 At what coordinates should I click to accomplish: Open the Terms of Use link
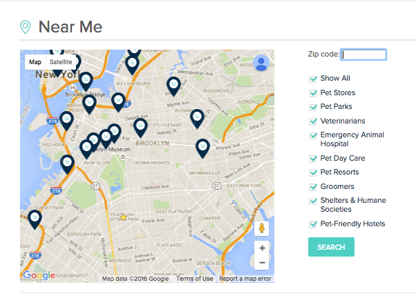coord(194,279)
